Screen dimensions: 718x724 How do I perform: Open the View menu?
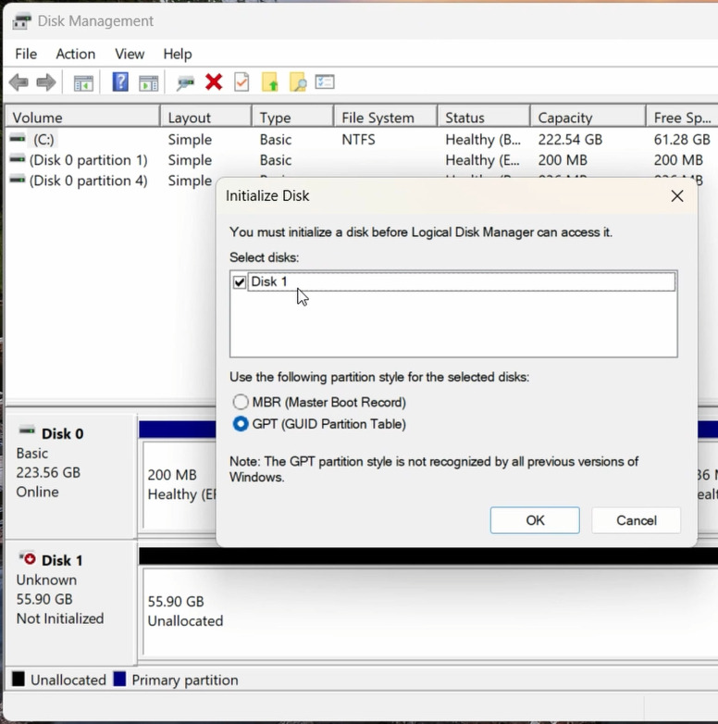point(130,54)
